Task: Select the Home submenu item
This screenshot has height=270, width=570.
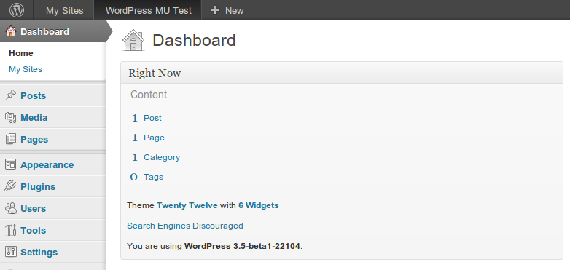Action: (20, 53)
